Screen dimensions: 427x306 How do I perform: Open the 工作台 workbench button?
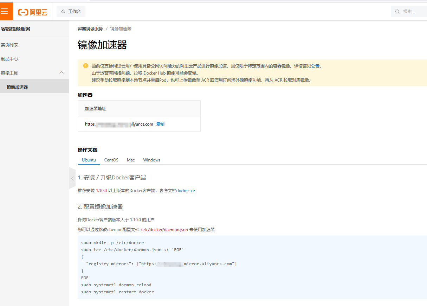tap(71, 11)
